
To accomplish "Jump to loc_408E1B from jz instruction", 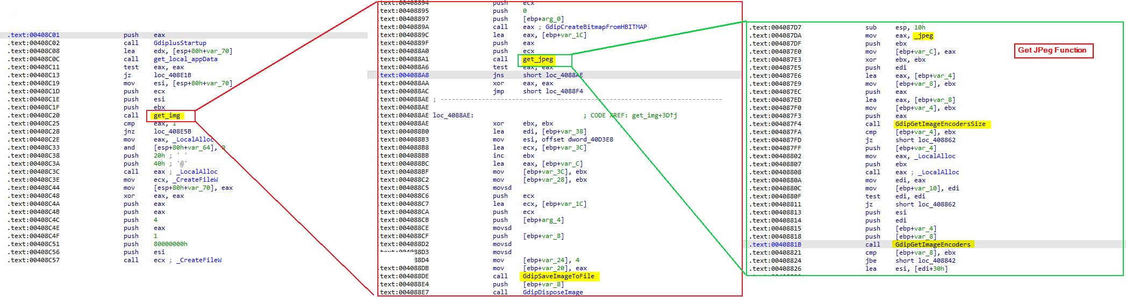I will pos(172,75).
